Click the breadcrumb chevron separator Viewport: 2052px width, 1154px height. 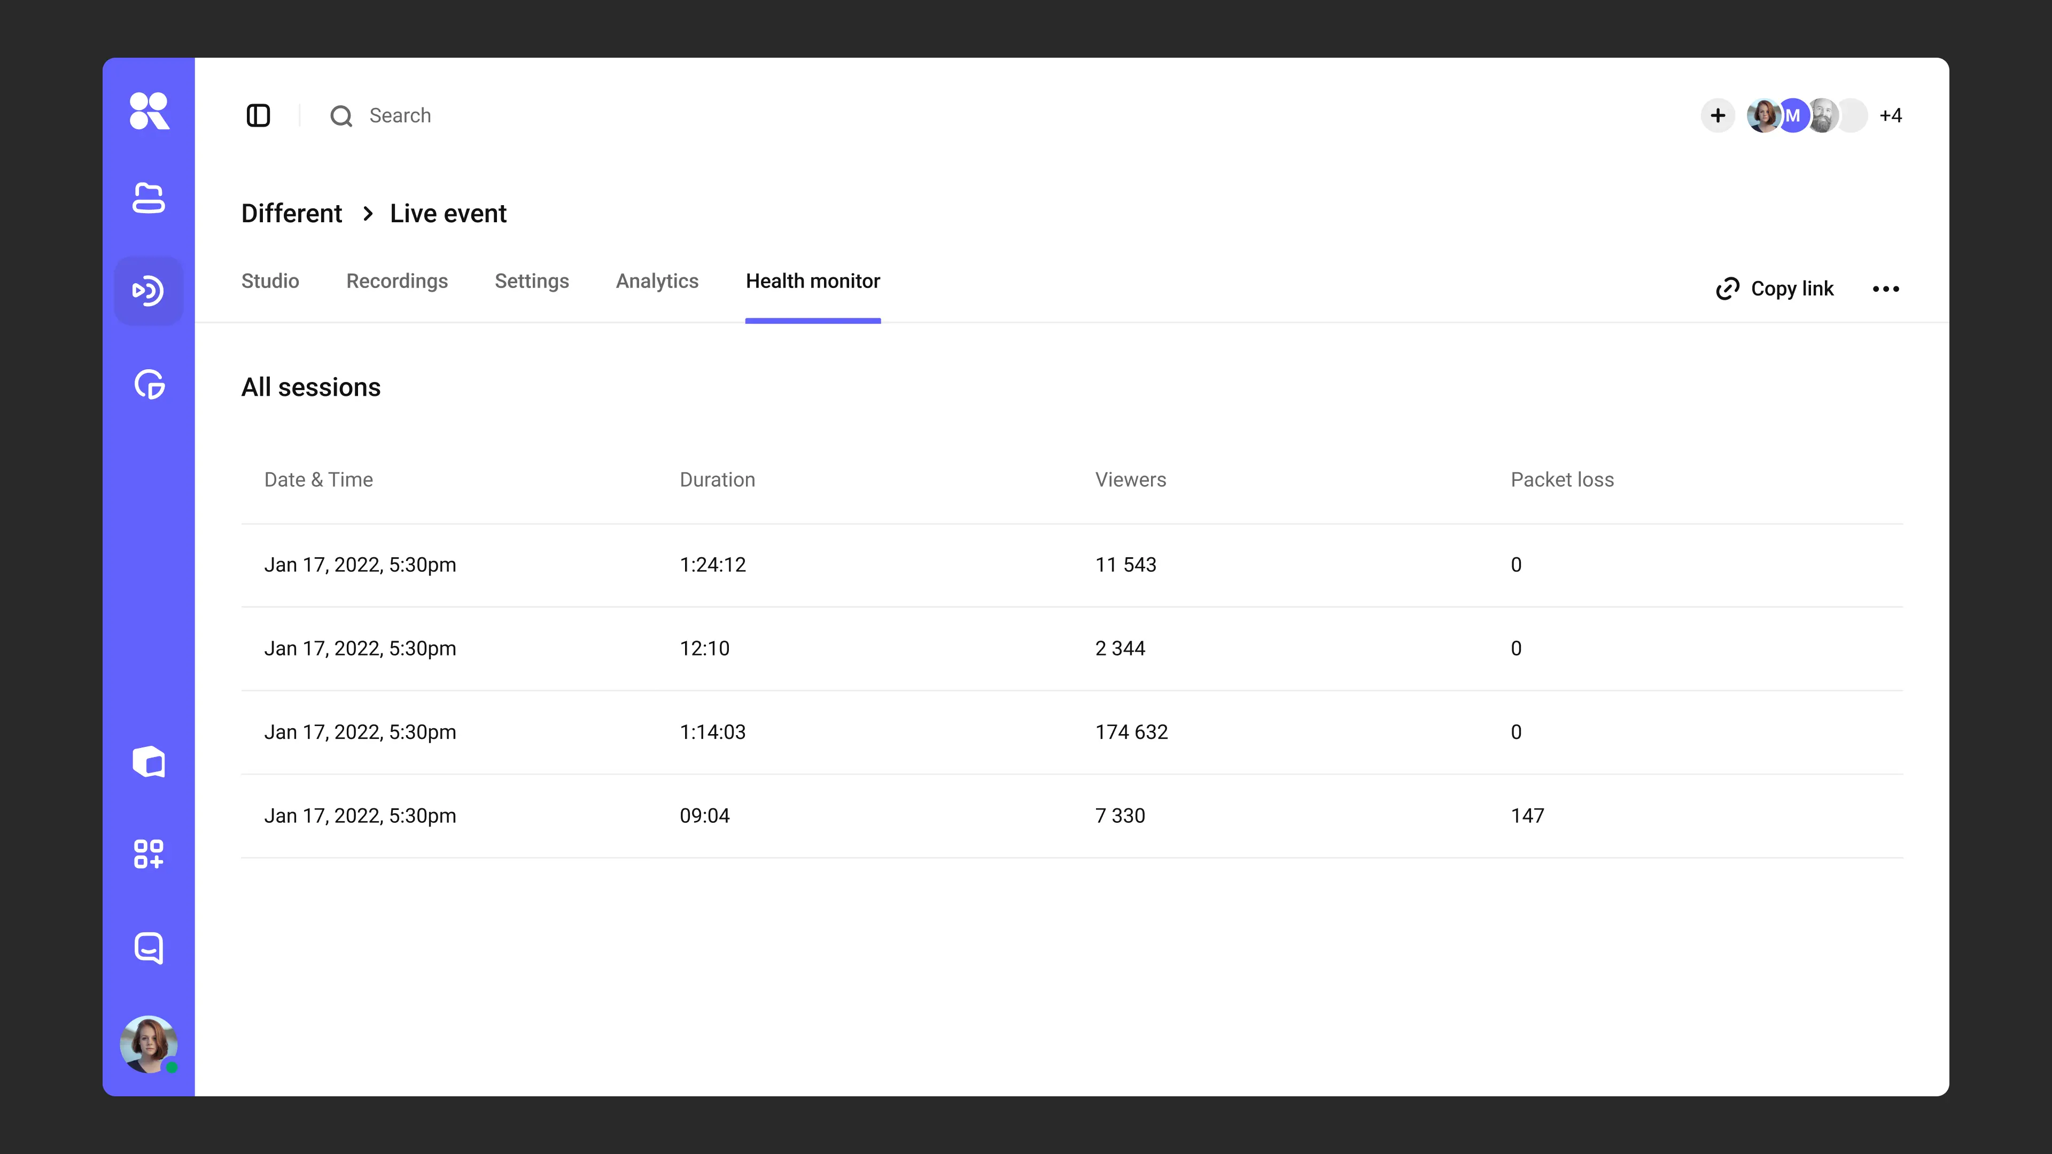[367, 214]
